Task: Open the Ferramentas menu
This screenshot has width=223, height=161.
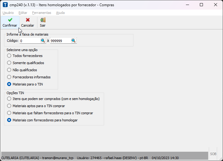Action: [x=41, y=13]
